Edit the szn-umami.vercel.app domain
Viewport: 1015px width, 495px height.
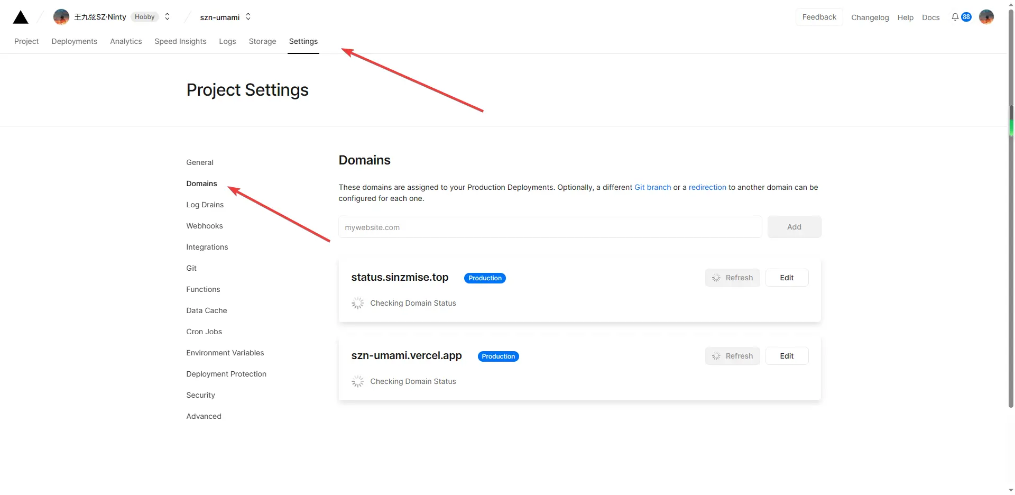pos(787,356)
